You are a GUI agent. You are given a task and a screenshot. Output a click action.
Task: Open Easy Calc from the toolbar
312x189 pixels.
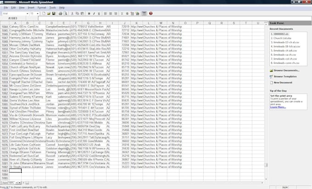click(x=132, y=13)
